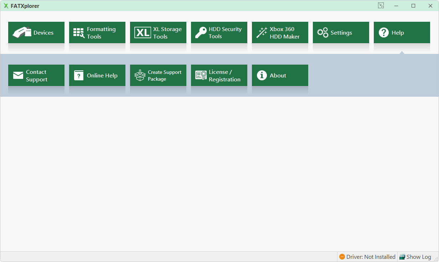This screenshot has width=439, height=262.
Task: Maximize the FATXplorer window
Action: click(x=413, y=6)
